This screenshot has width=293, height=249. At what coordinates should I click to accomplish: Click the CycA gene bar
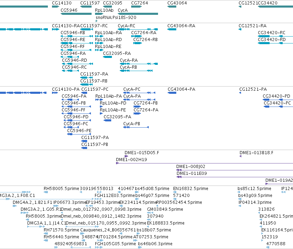138,14
